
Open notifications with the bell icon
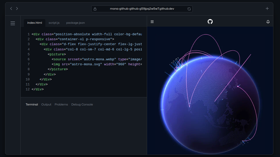point(268,22)
